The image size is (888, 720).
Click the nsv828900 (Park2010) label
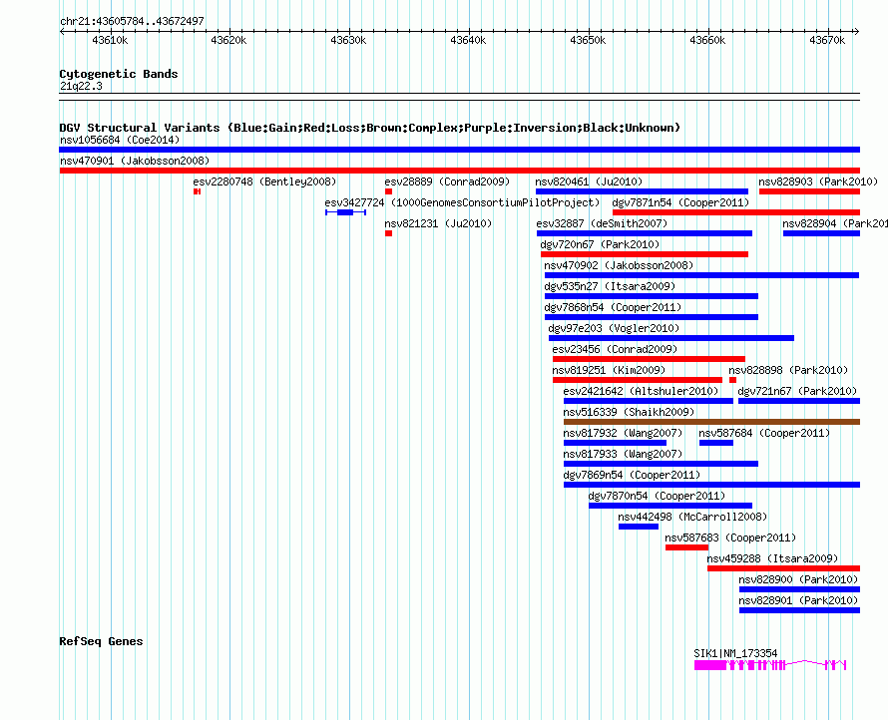(x=798, y=579)
